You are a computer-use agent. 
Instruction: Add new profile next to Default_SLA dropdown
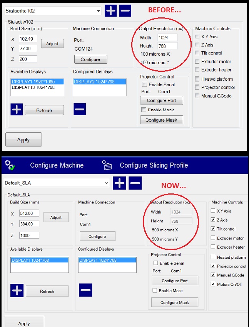click(x=120, y=183)
